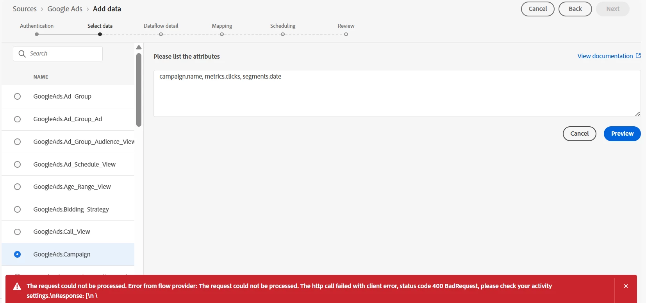Click the error message text in the banner
The height and width of the screenshot is (303, 646).
289,291
